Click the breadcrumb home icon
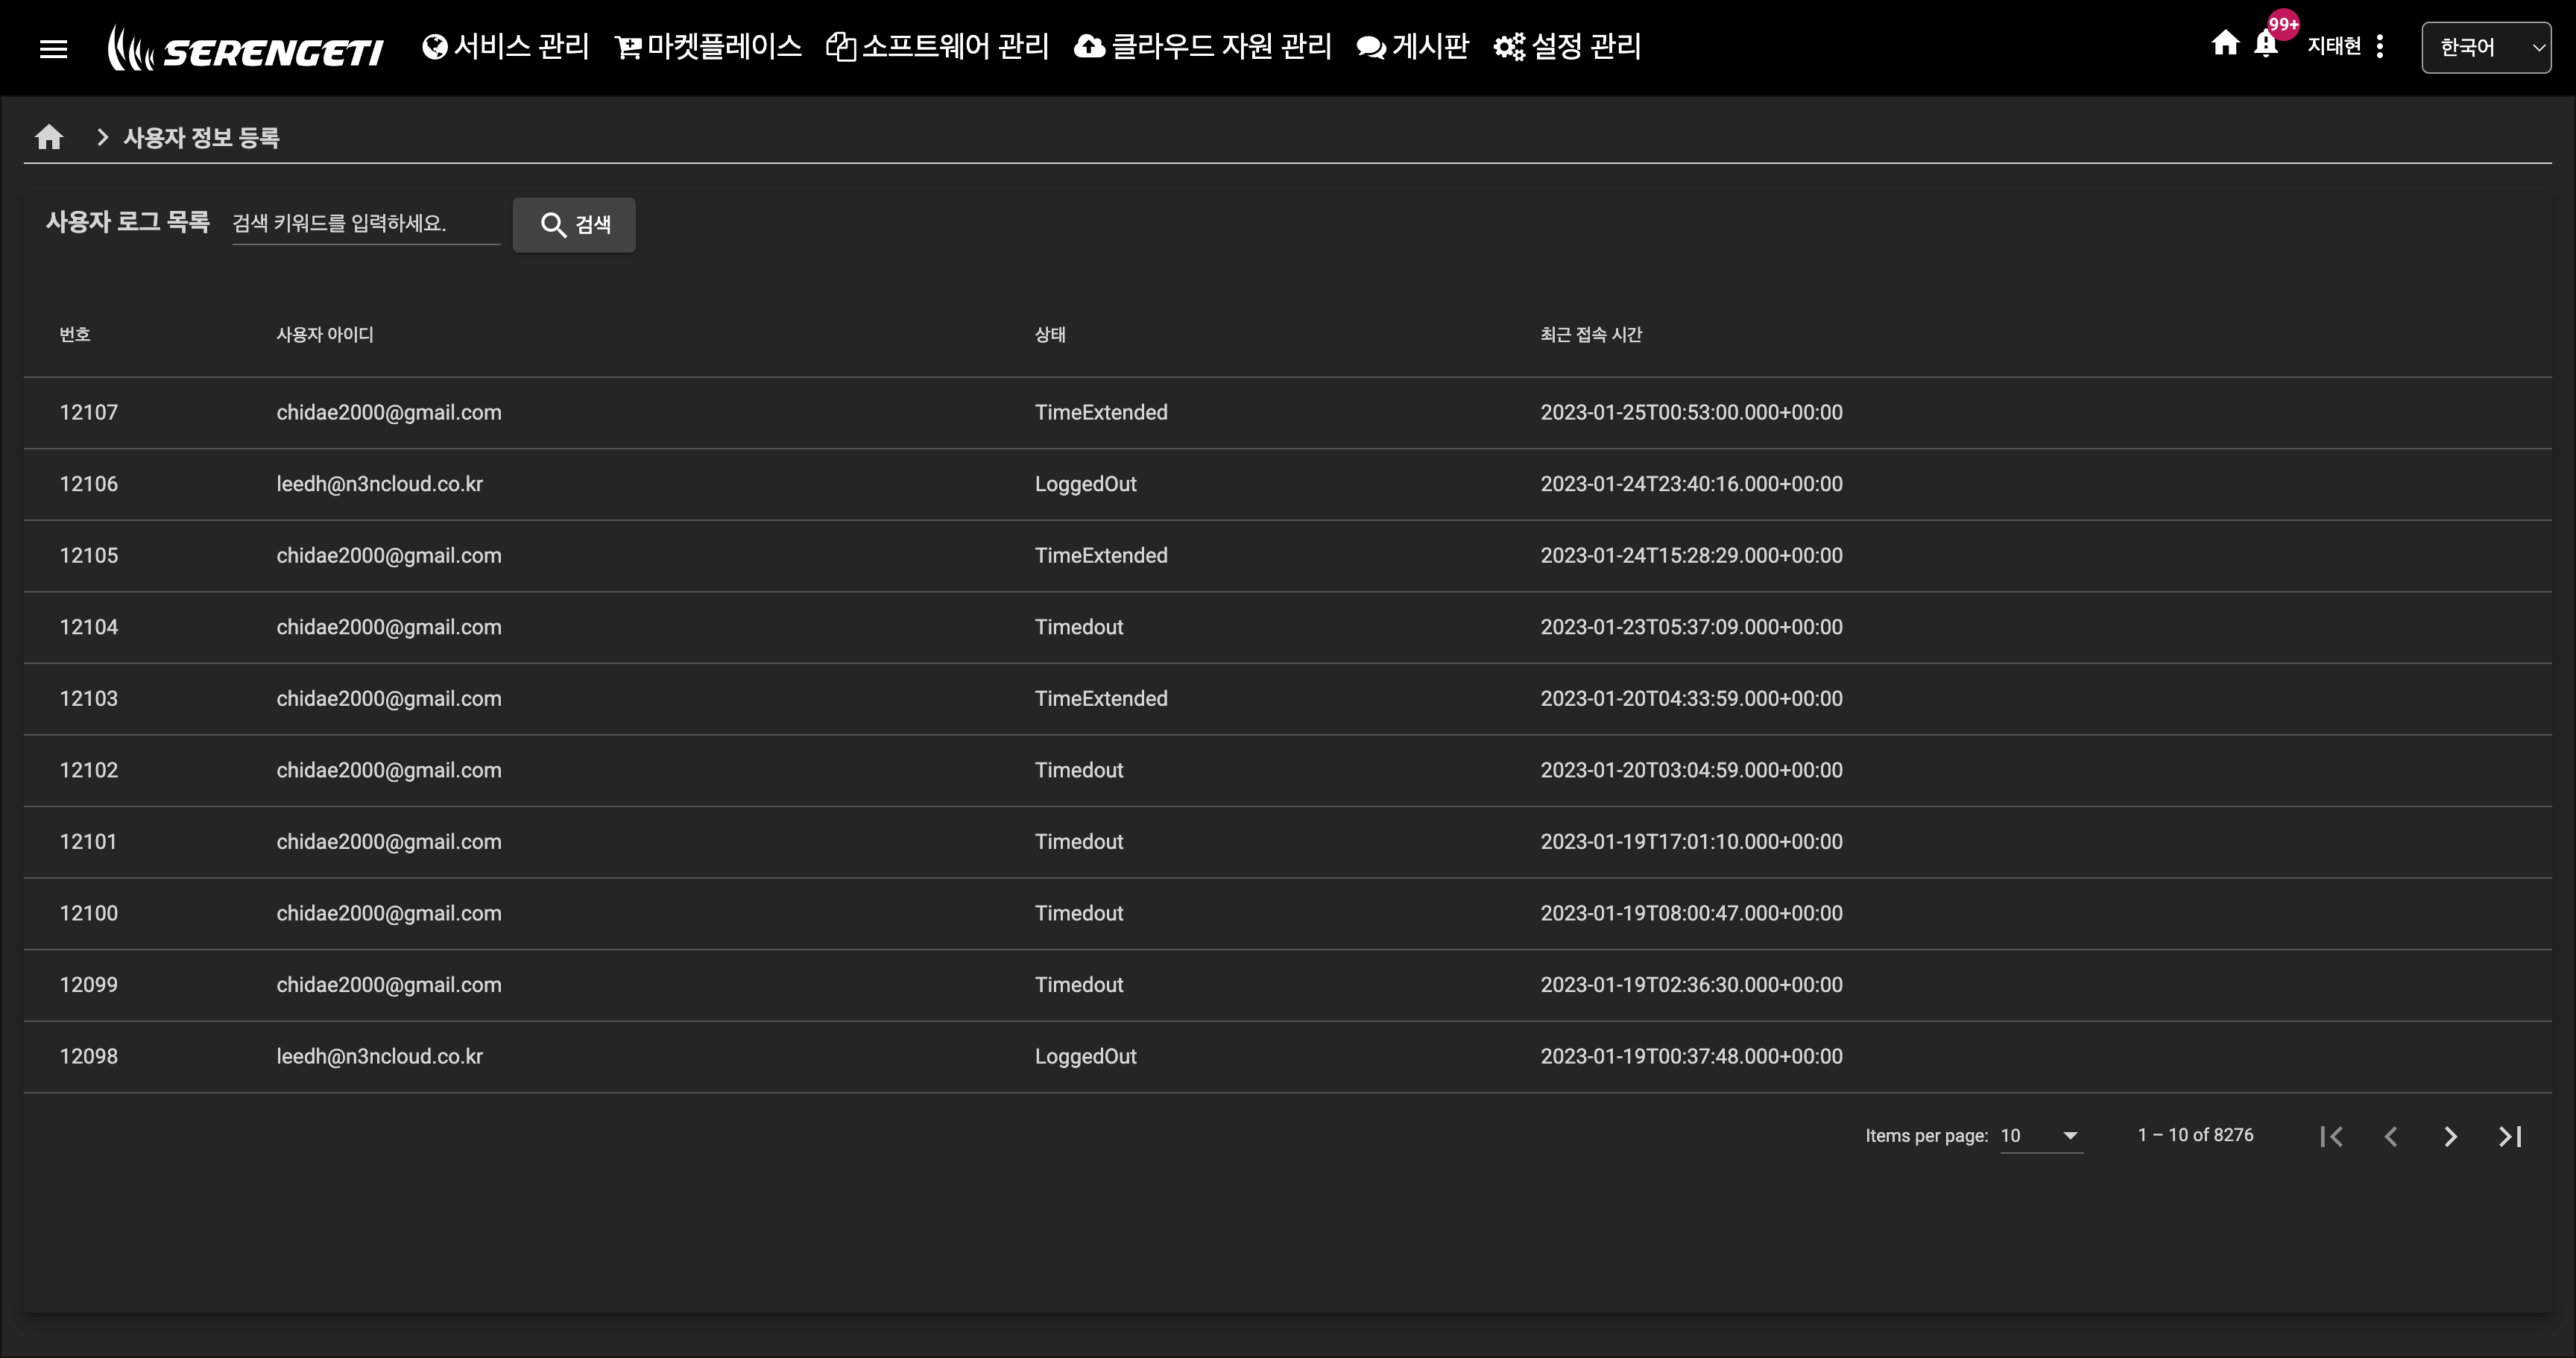The image size is (2576, 1358). pyautogui.click(x=49, y=137)
